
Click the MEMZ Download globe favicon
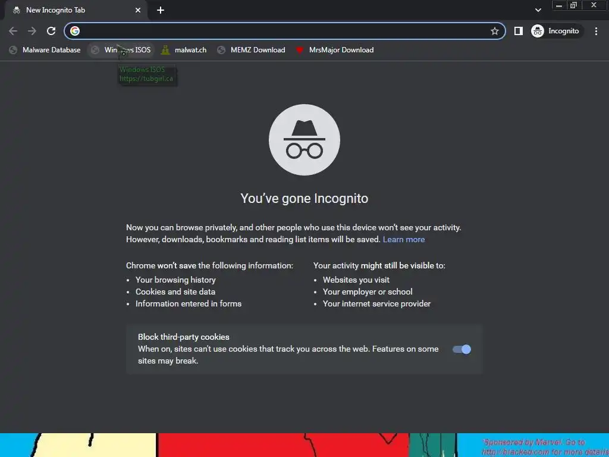coord(221,50)
